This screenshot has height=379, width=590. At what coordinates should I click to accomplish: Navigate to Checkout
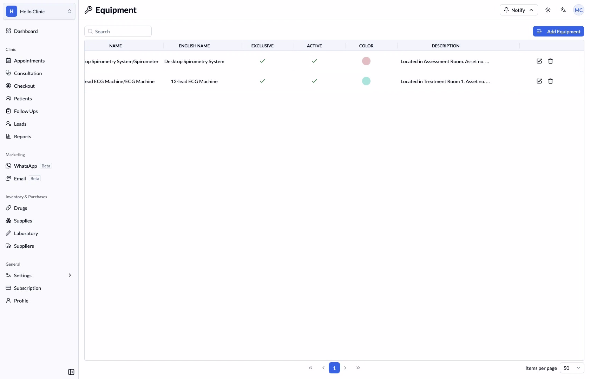coord(39,86)
